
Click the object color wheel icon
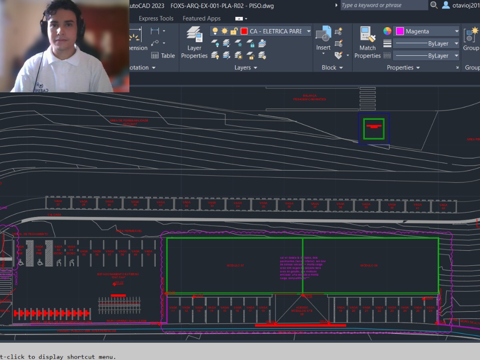click(x=387, y=31)
